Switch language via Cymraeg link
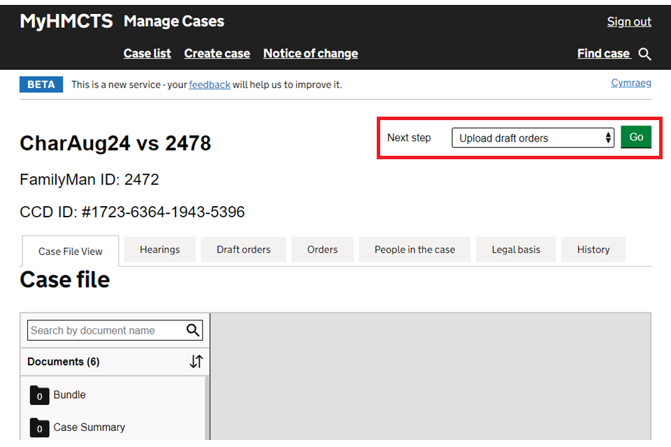 630,83
